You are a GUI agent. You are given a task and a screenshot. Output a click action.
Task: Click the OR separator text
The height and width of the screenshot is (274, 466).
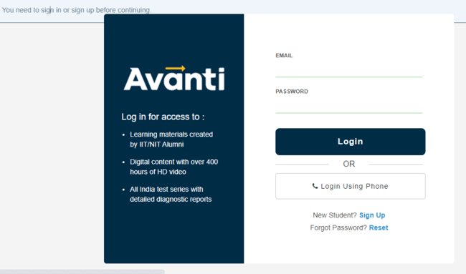pyautogui.click(x=349, y=164)
